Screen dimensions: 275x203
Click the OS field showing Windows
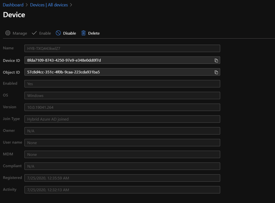click(x=122, y=96)
